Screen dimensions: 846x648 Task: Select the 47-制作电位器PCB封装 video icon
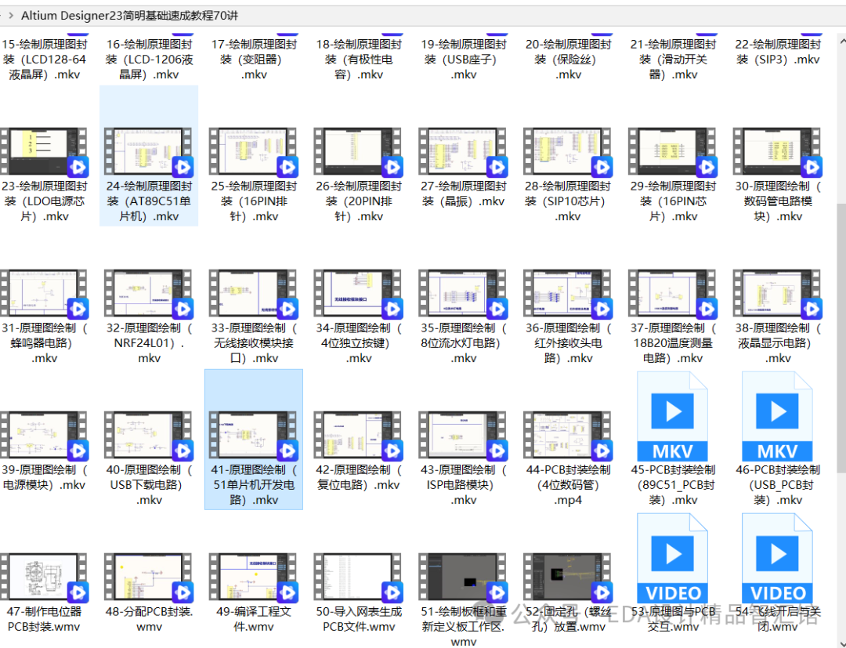pos(44,577)
